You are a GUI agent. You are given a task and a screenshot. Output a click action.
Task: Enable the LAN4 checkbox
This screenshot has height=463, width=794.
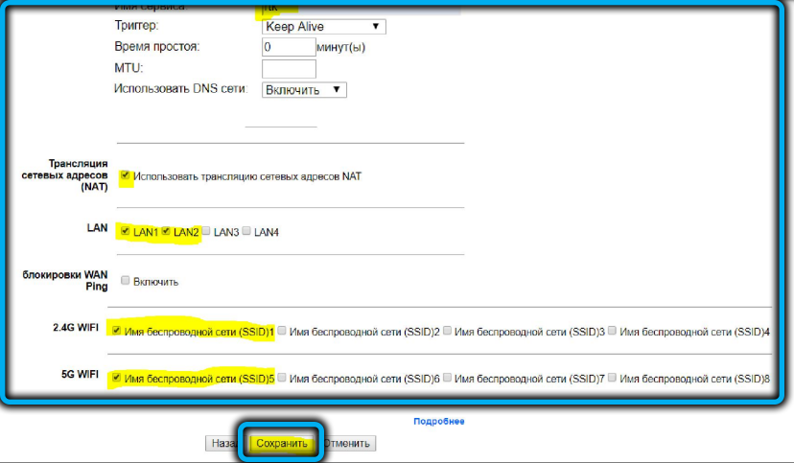246,232
